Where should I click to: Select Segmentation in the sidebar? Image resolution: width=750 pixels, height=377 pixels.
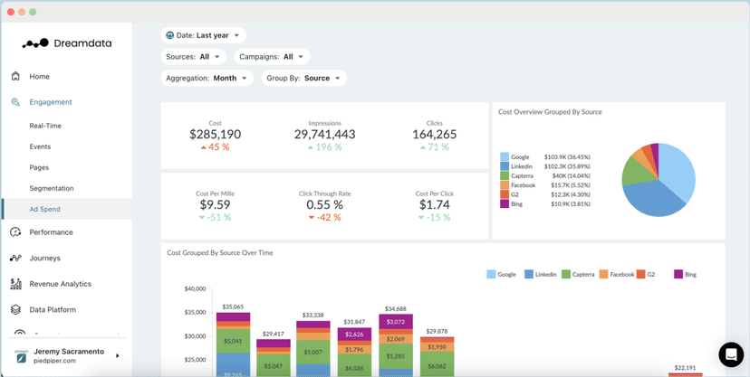coord(52,188)
